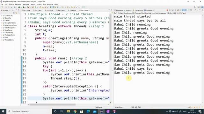Toggle show console on standard output
The image size is (204, 114).
click(x=183, y=10)
